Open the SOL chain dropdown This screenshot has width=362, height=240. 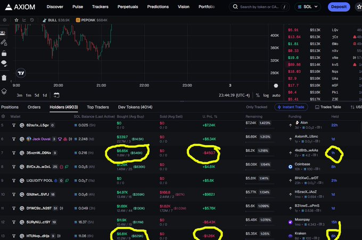point(308,7)
